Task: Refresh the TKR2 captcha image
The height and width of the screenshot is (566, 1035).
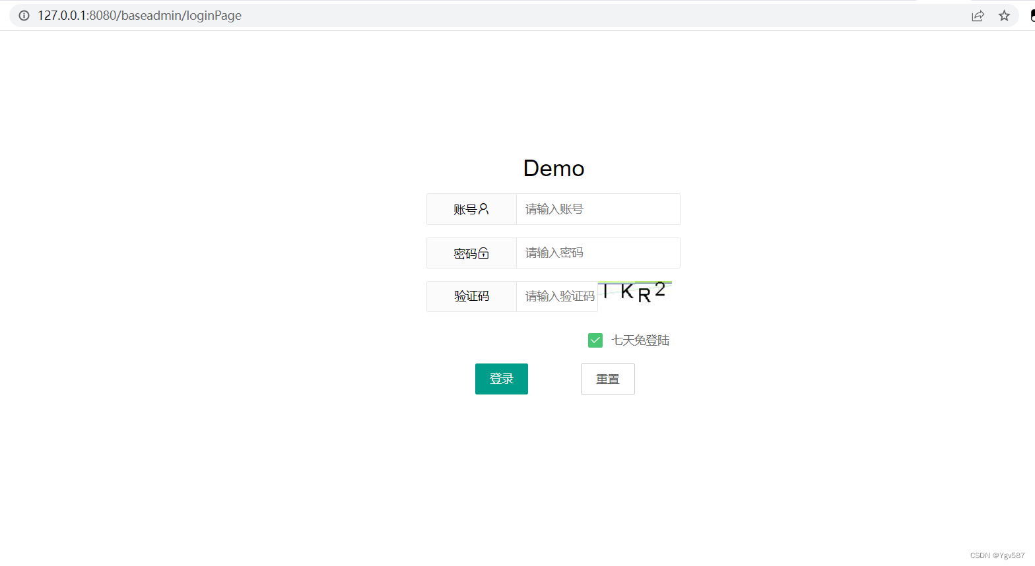Action: 635,292
